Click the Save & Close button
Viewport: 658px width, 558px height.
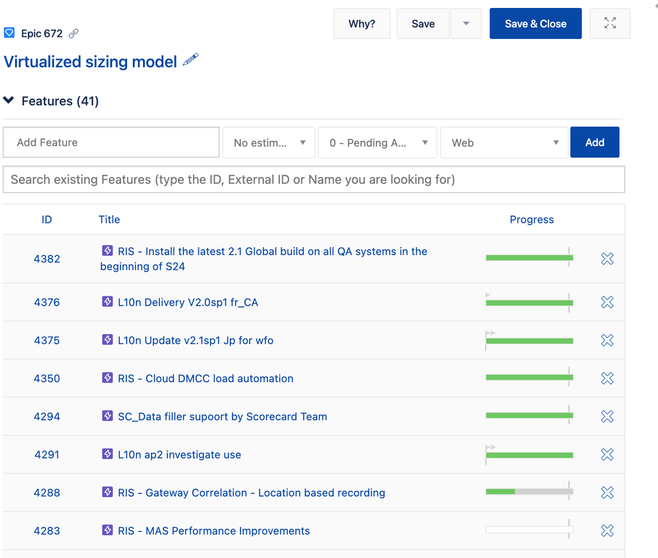[535, 24]
